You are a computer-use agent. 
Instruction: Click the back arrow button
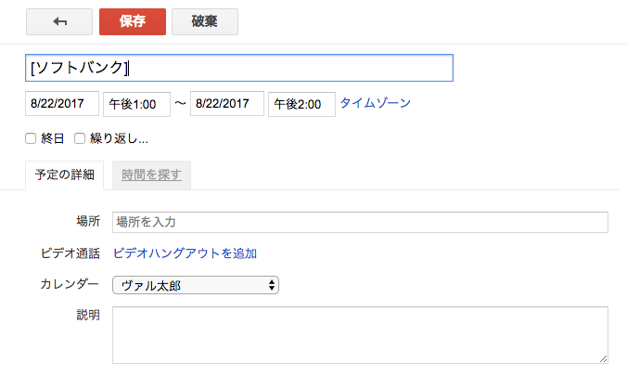pos(59,21)
